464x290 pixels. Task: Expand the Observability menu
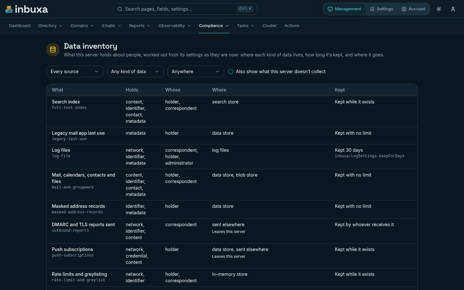[x=175, y=26]
